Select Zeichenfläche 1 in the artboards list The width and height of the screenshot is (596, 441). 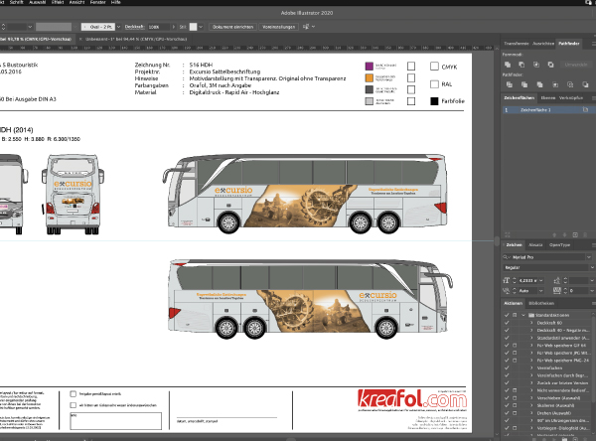pyautogui.click(x=541, y=110)
